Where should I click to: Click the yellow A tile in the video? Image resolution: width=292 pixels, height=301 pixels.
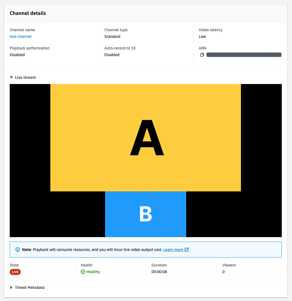145,137
